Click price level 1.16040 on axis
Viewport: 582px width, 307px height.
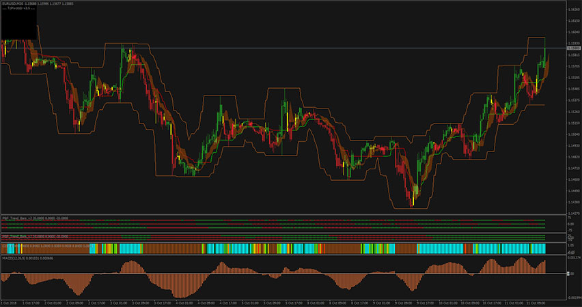click(574, 32)
